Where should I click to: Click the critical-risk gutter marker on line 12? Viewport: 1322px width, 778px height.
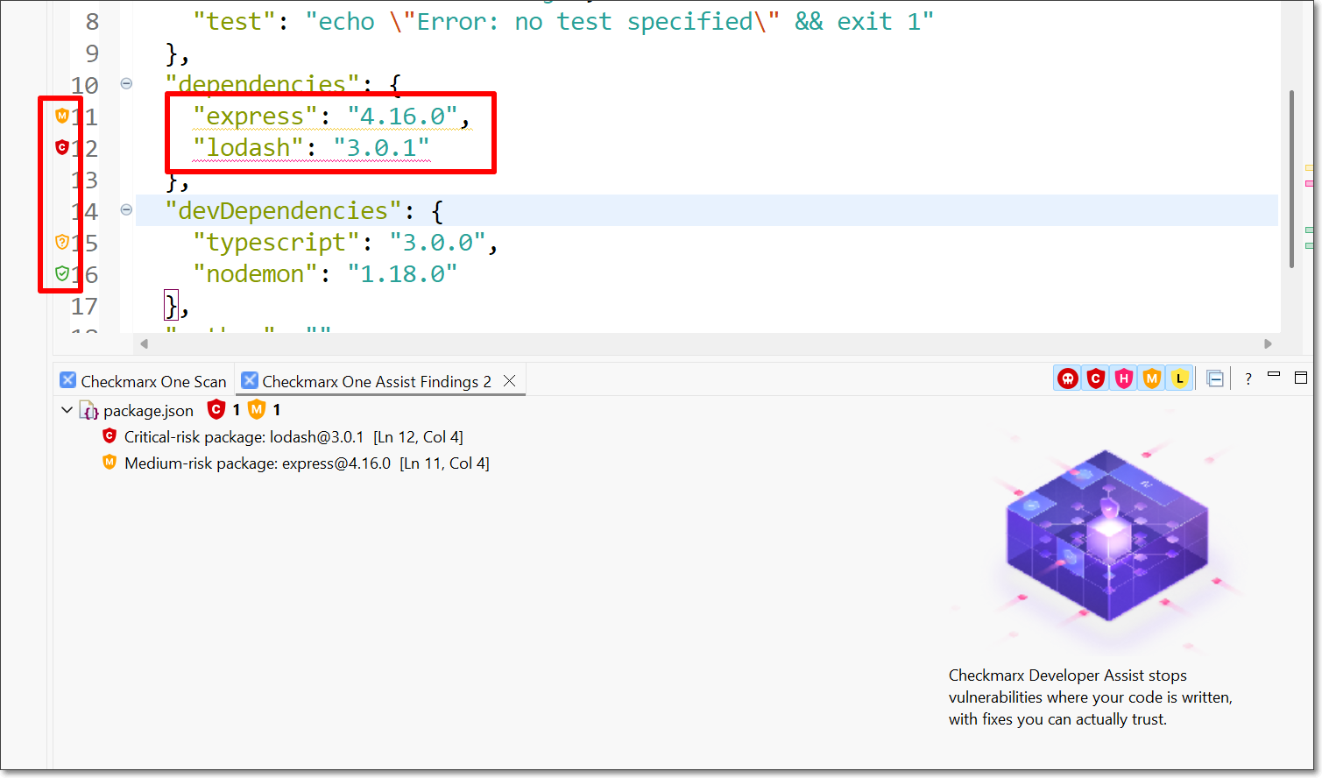coord(62,147)
